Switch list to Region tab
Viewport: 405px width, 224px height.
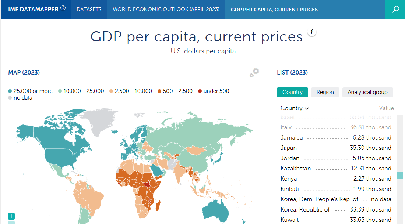click(x=325, y=92)
